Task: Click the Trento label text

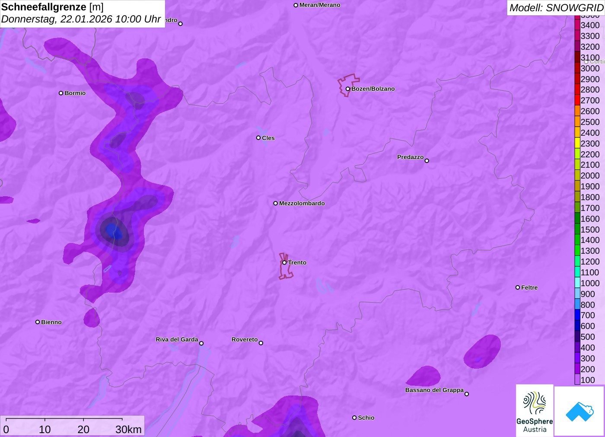Action: [297, 262]
